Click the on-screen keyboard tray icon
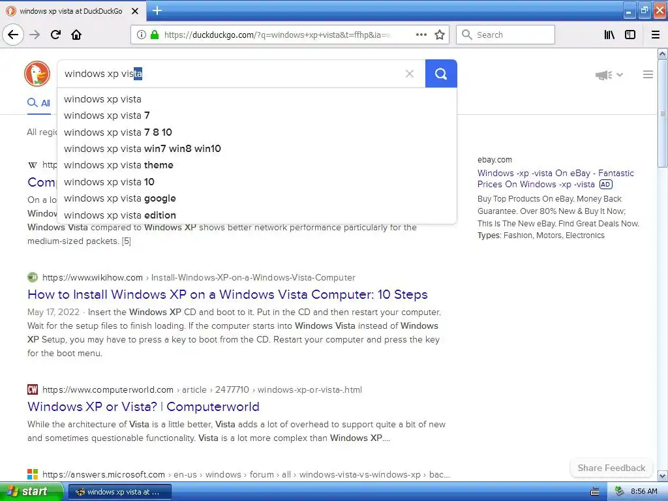This screenshot has height=501, width=668. (595, 492)
